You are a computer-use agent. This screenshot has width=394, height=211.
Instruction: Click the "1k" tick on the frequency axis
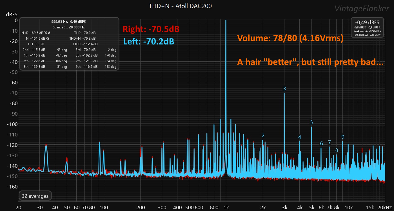[226, 208]
